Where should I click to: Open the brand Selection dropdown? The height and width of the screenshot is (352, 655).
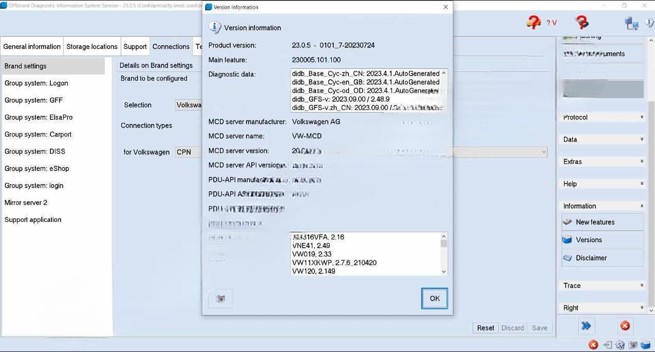point(189,105)
